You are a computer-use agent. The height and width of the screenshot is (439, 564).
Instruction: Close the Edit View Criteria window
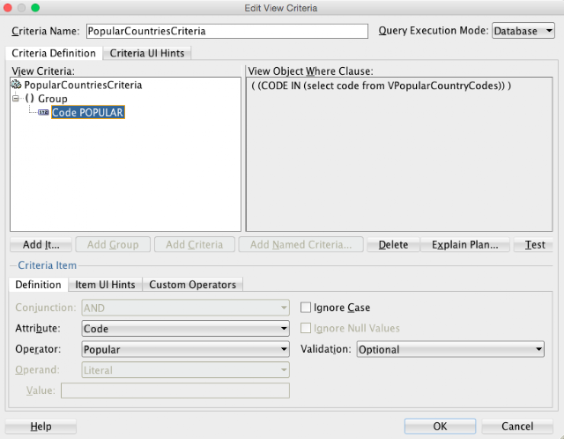(x=8, y=8)
